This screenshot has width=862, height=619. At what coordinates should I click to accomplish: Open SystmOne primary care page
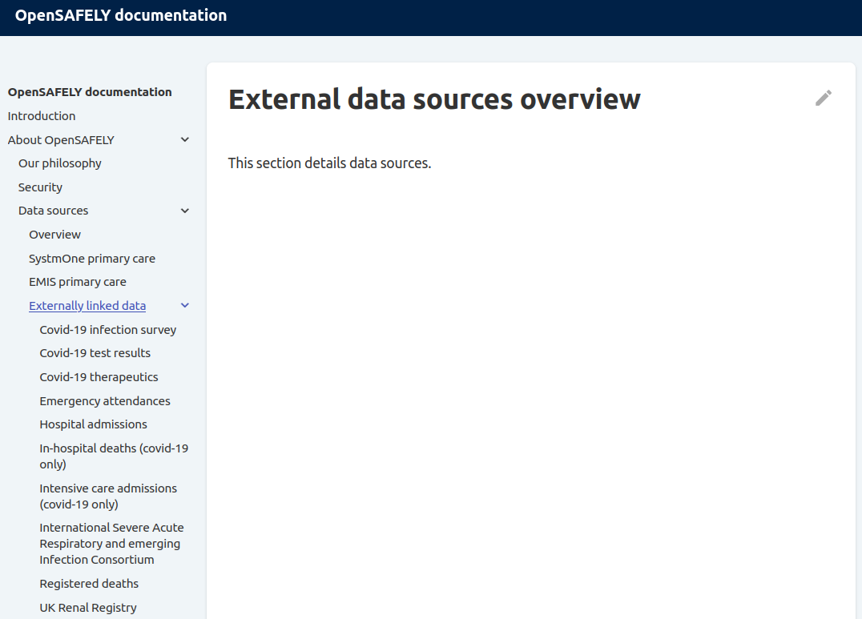tap(92, 259)
